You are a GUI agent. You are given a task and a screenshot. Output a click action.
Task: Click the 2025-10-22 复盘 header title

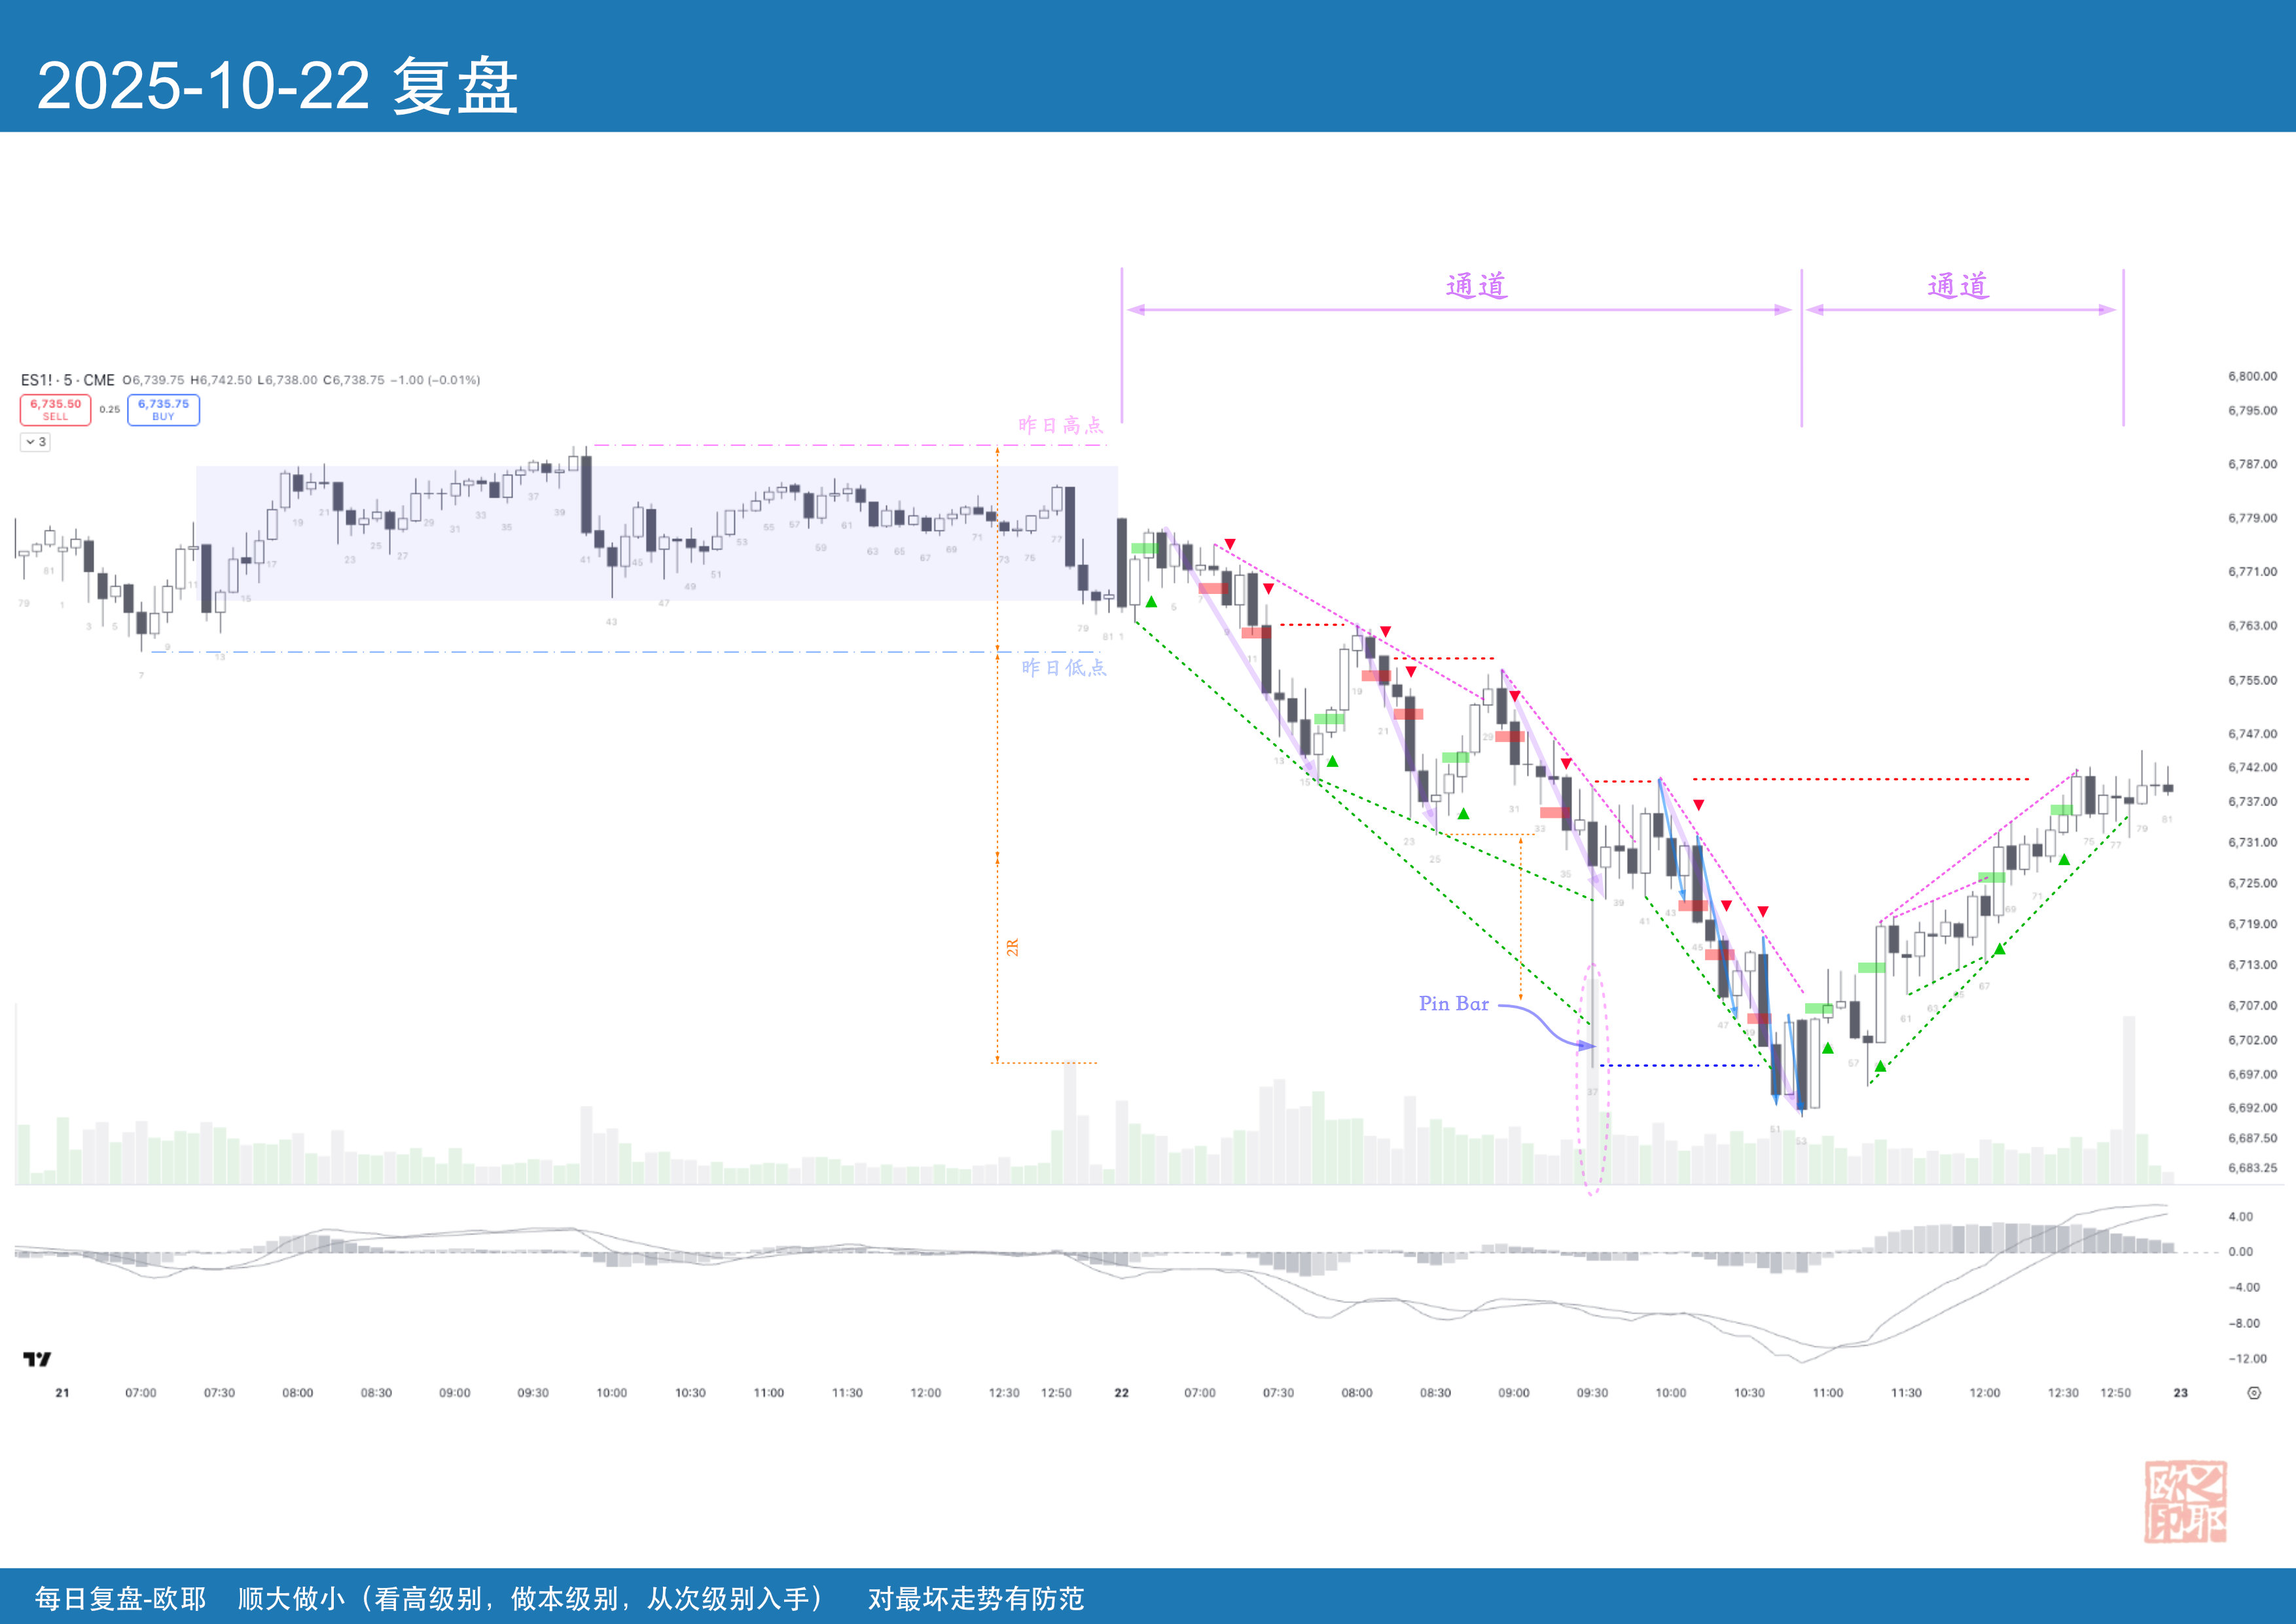point(277,86)
